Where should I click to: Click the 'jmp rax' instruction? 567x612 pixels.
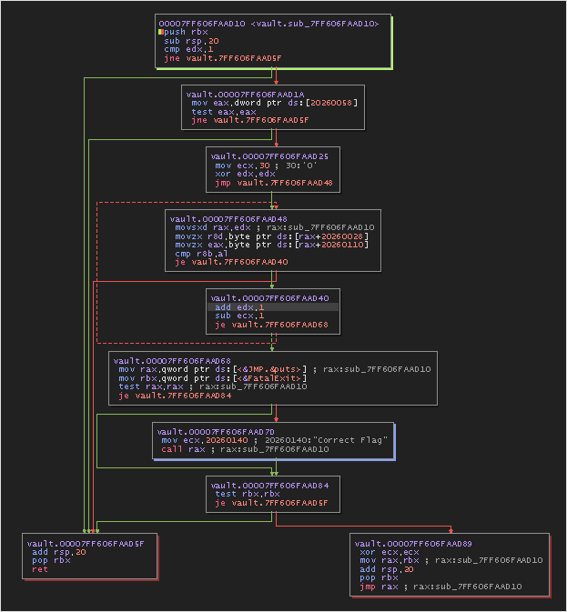coord(379,587)
